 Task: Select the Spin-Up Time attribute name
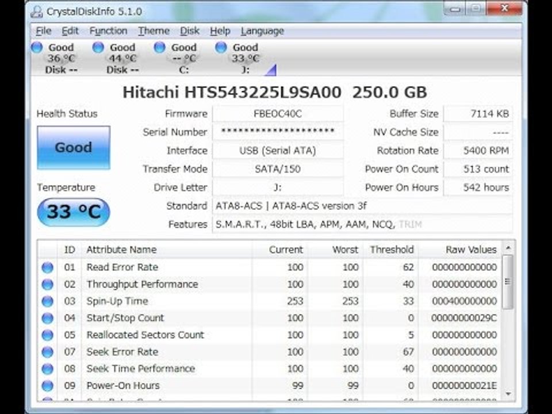(x=117, y=301)
